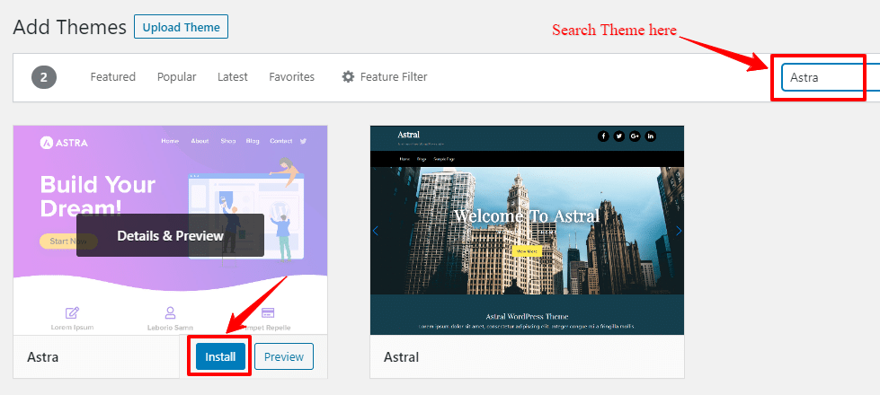Click the Astra logo in the theme preview

point(64,143)
